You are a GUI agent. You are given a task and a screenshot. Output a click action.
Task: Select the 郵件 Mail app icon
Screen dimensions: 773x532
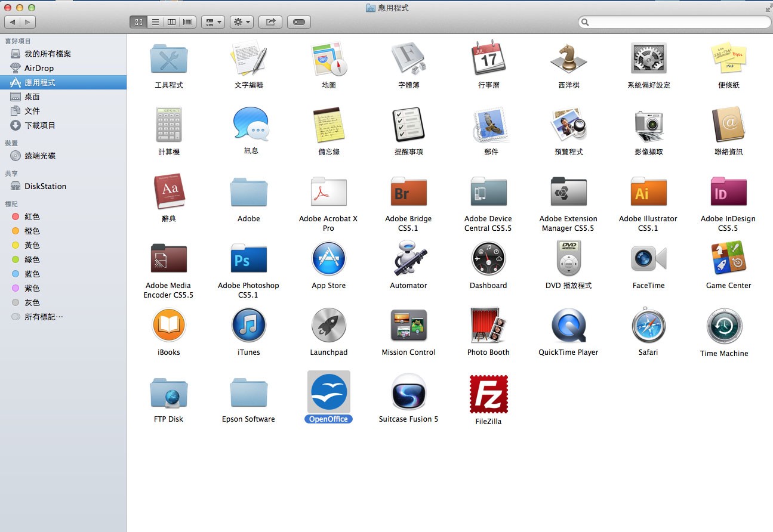point(491,125)
